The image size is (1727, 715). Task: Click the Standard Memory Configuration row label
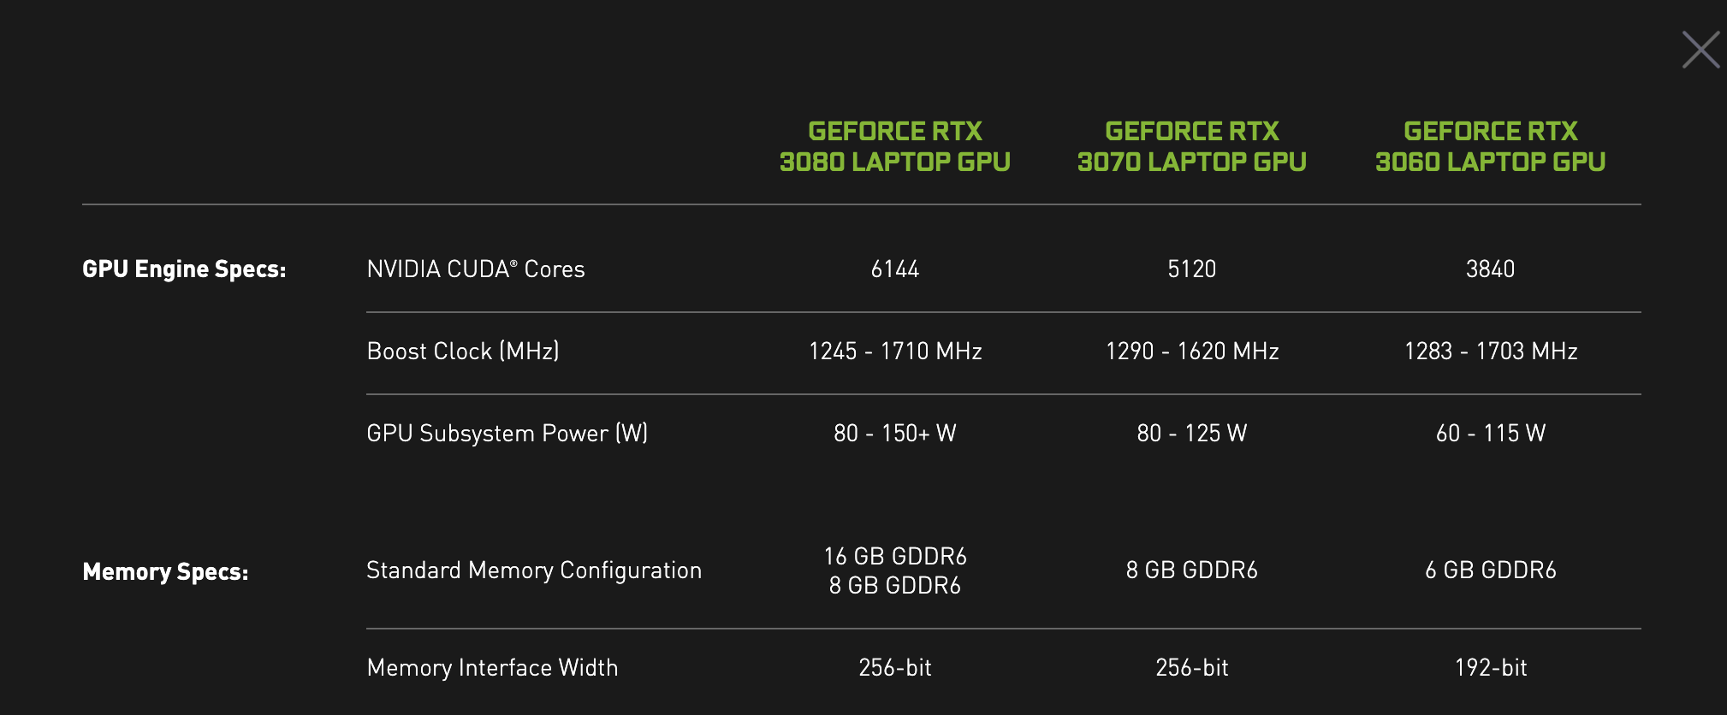[x=533, y=570]
